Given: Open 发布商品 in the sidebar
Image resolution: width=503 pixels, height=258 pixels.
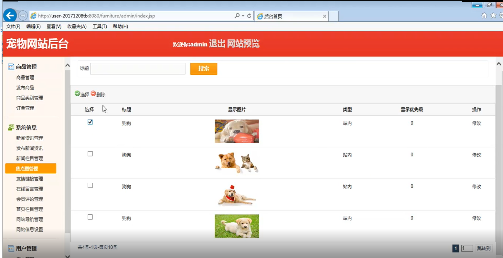Looking at the screenshot, I should pyautogui.click(x=25, y=88).
